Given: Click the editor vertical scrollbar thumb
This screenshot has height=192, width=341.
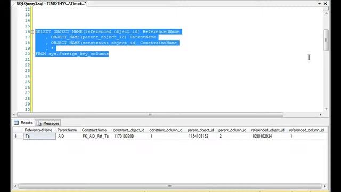Looking at the screenshot, I should (326, 40).
